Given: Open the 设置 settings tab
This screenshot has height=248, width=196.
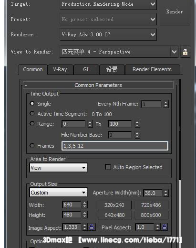Looking at the screenshot, I should point(112,69).
